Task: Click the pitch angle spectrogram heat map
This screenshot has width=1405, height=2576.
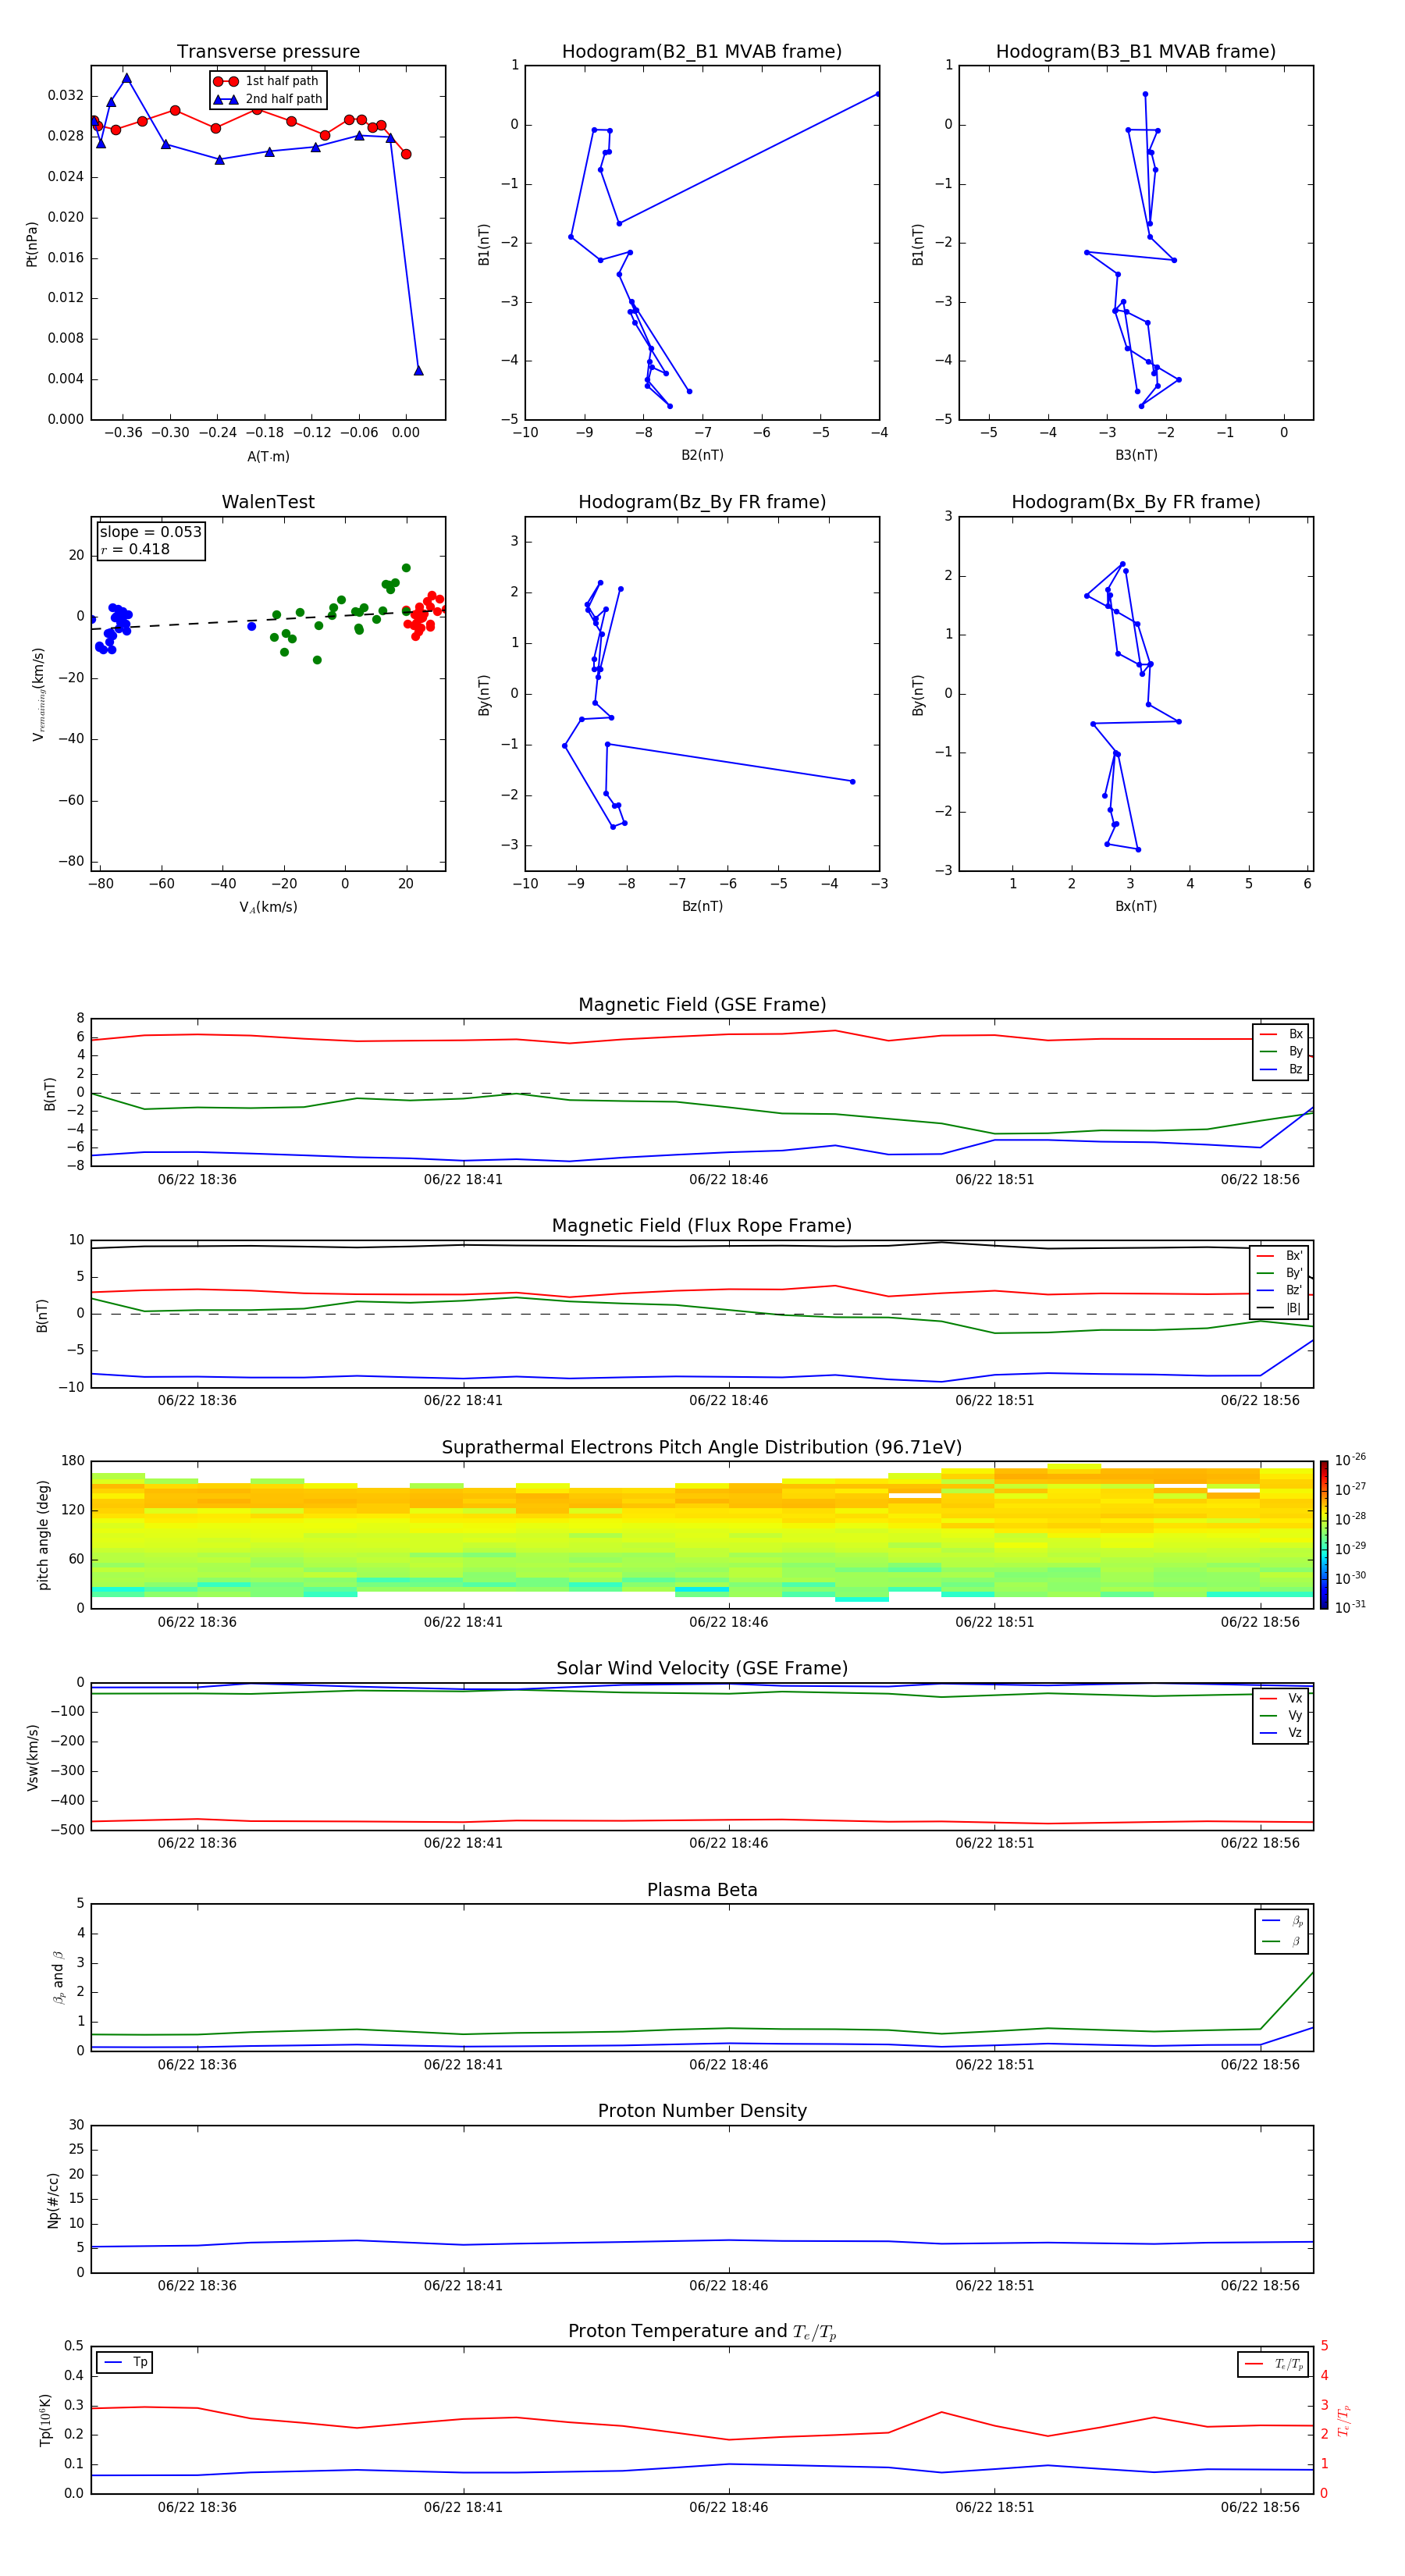Action: click(x=702, y=1535)
